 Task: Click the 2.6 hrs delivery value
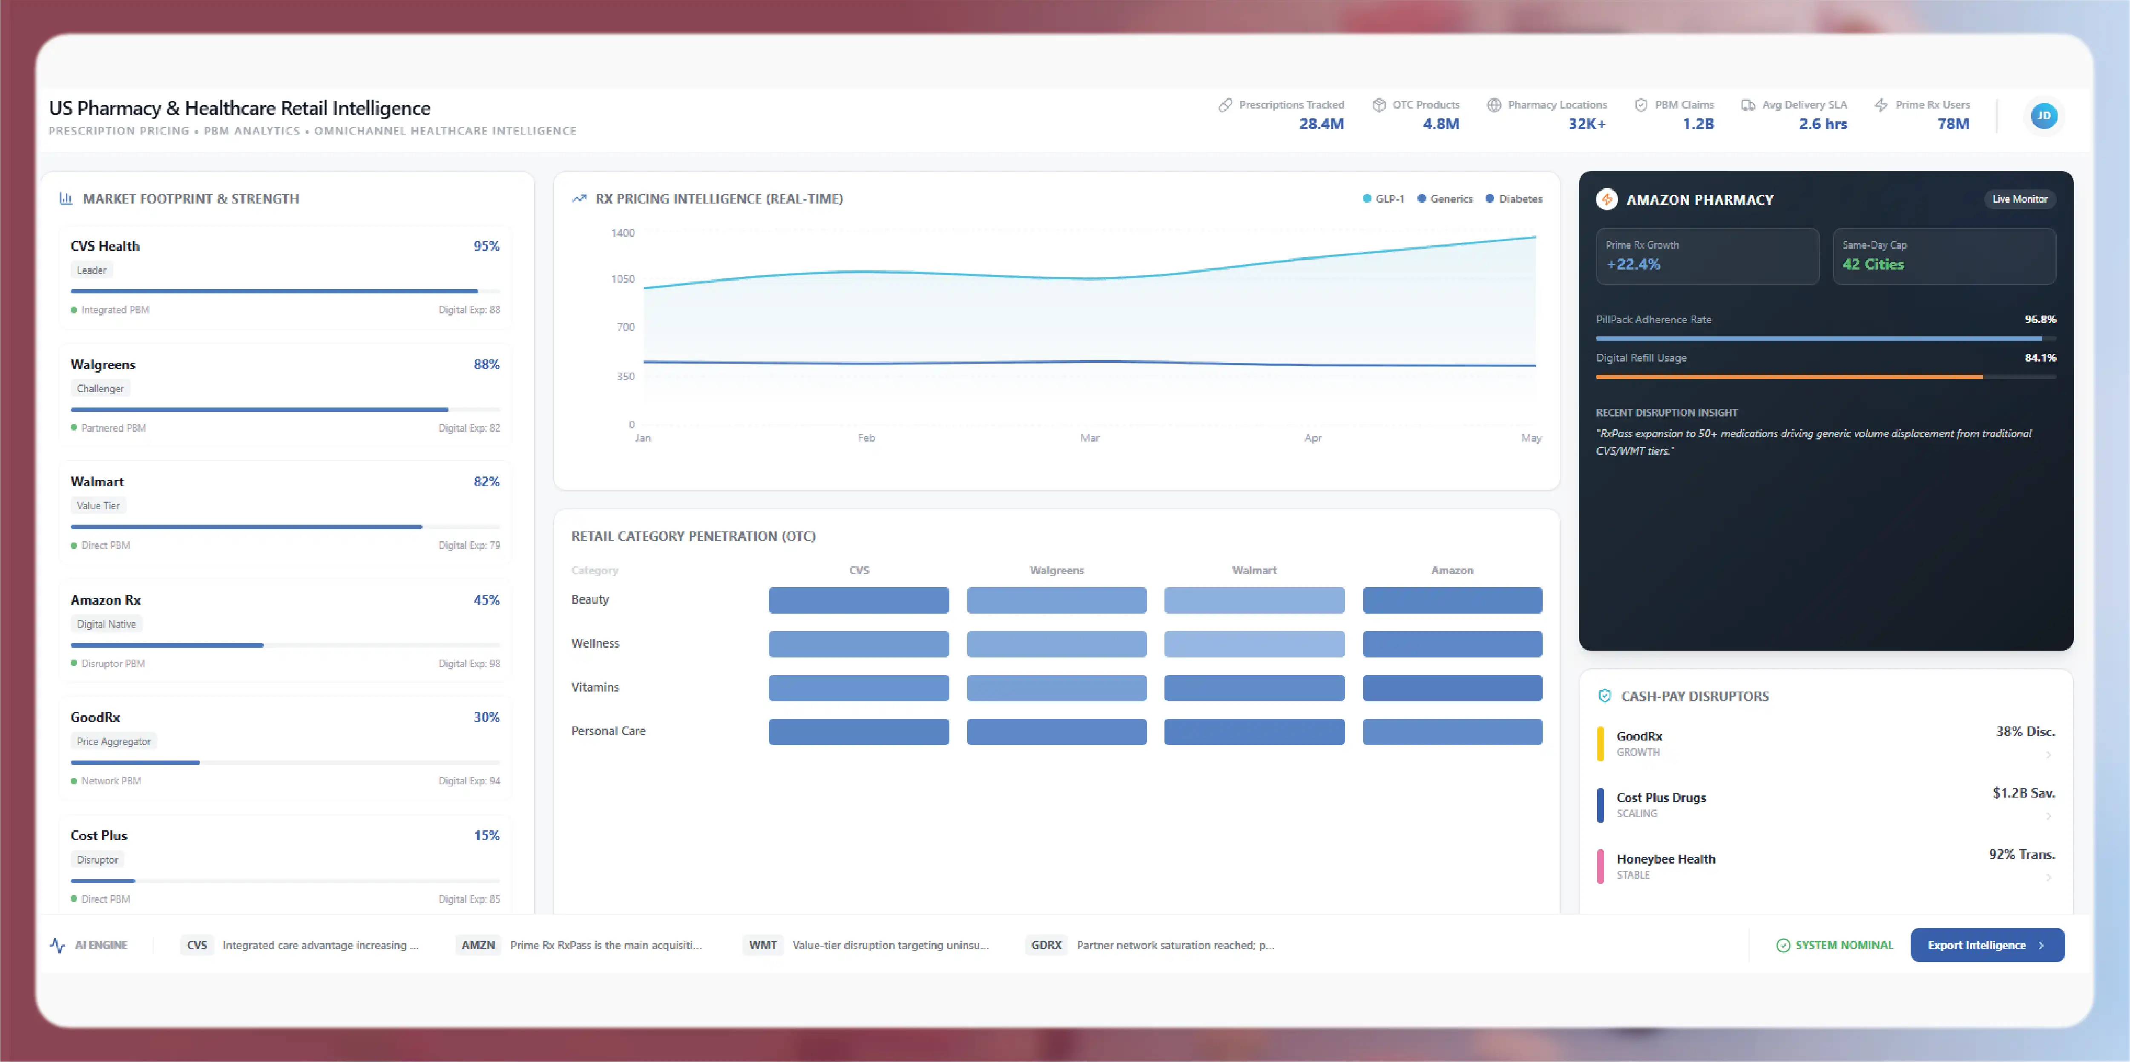[1822, 124]
